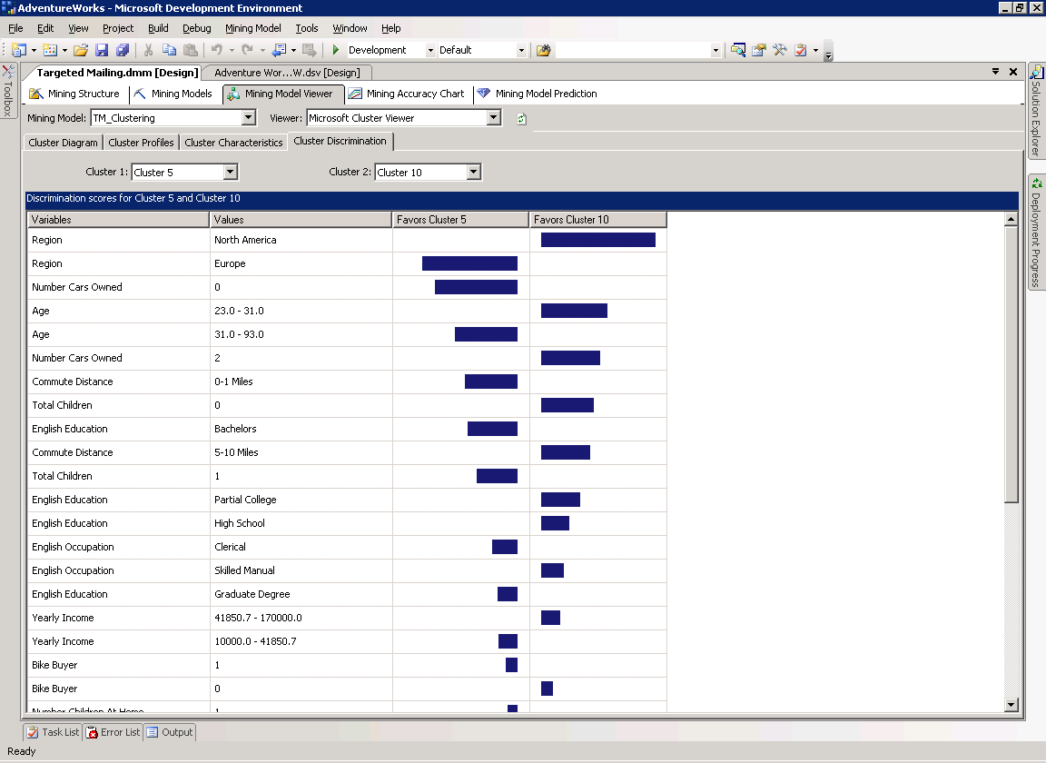
Task: Expand the Mining Model dropdown
Action: point(248,118)
